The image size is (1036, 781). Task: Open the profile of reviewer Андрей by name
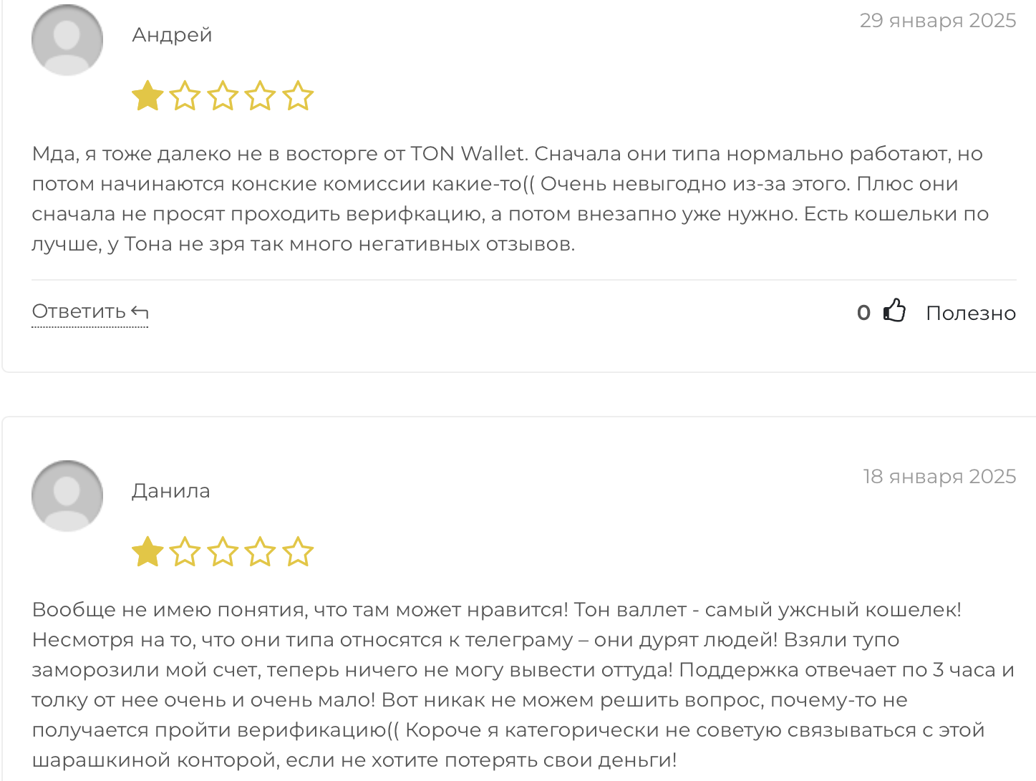(172, 35)
